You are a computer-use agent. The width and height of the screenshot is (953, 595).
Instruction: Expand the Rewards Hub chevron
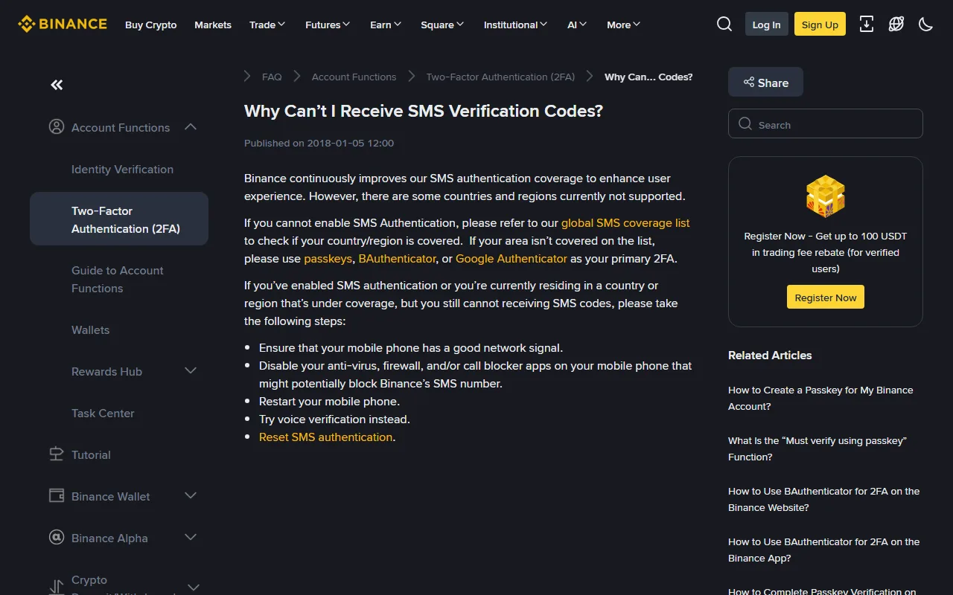pos(191,371)
